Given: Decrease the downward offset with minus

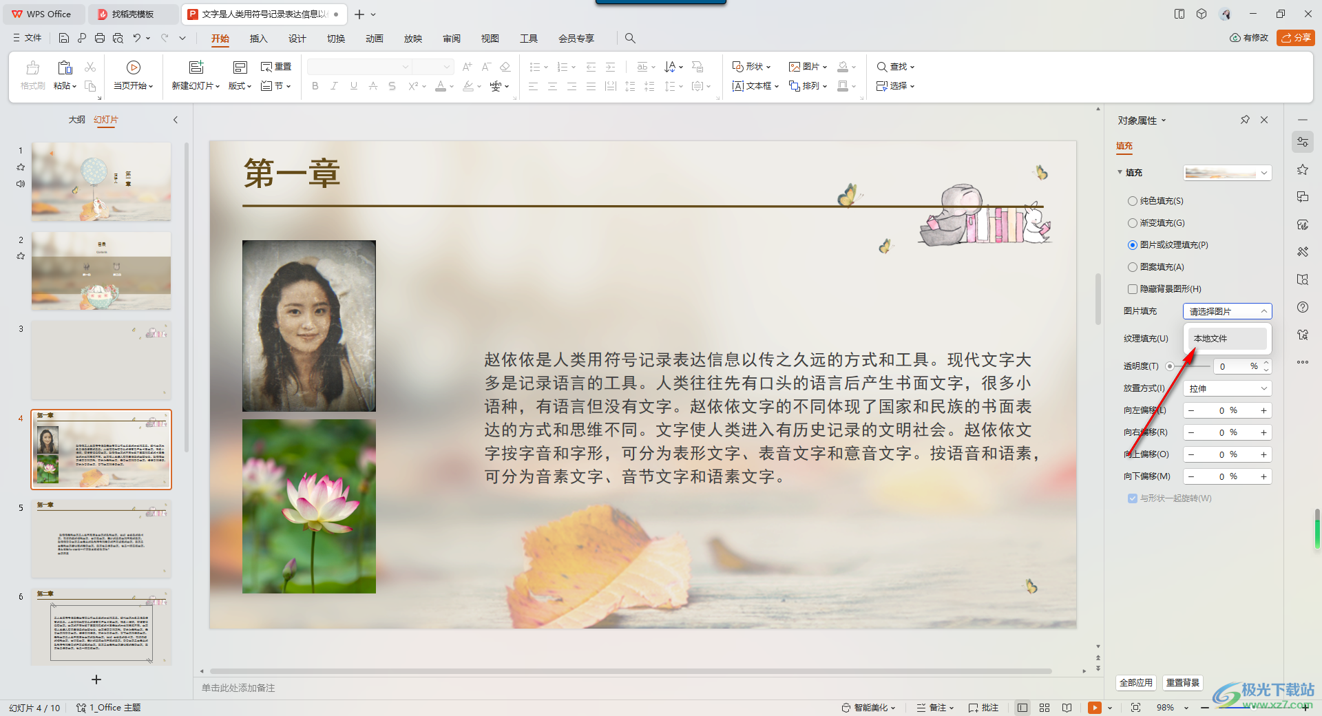Looking at the screenshot, I should [x=1191, y=476].
